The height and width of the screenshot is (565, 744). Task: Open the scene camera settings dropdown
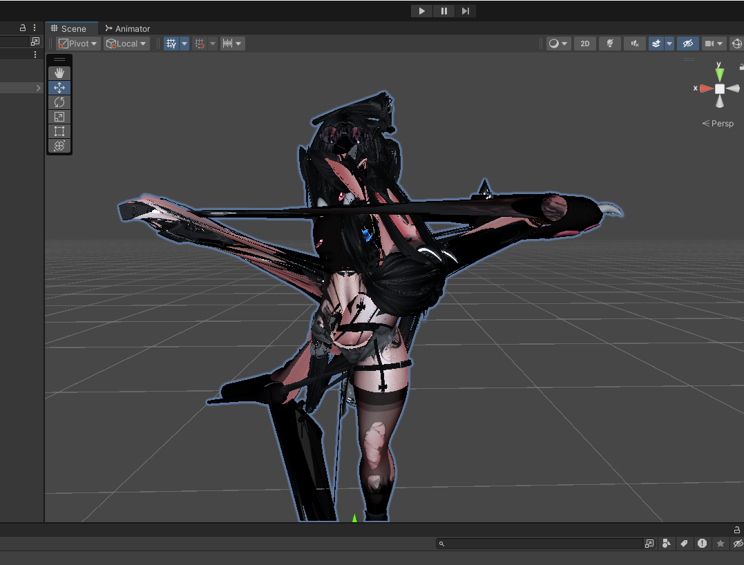tap(714, 44)
